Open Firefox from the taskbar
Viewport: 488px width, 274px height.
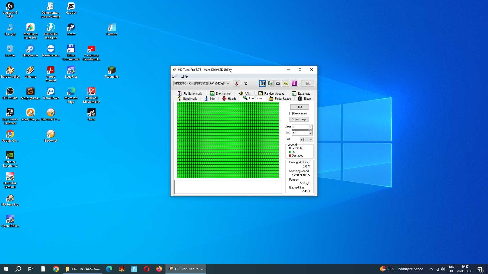[159, 269]
